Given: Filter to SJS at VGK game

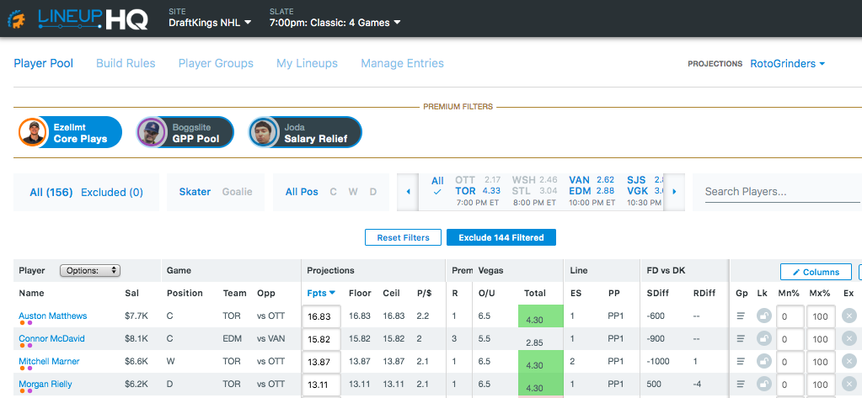Looking at the screenshot, I should [x=645, y=191].
